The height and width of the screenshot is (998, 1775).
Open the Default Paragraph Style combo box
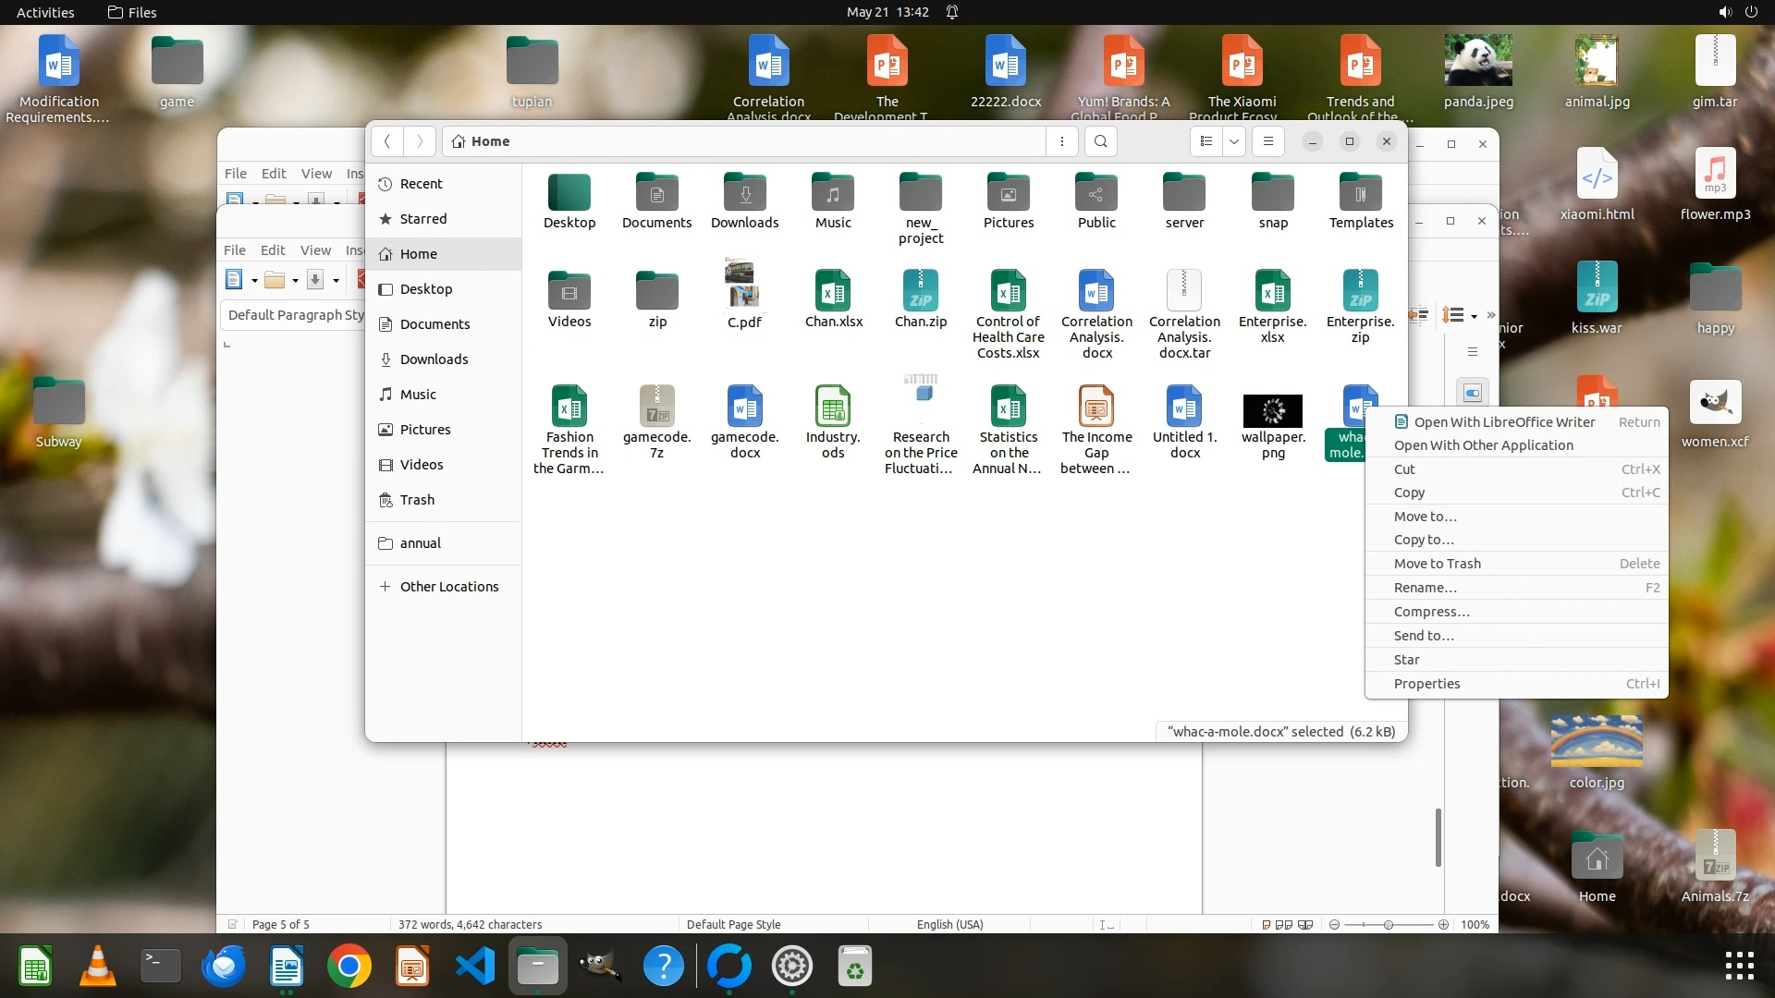coord(296,315)
